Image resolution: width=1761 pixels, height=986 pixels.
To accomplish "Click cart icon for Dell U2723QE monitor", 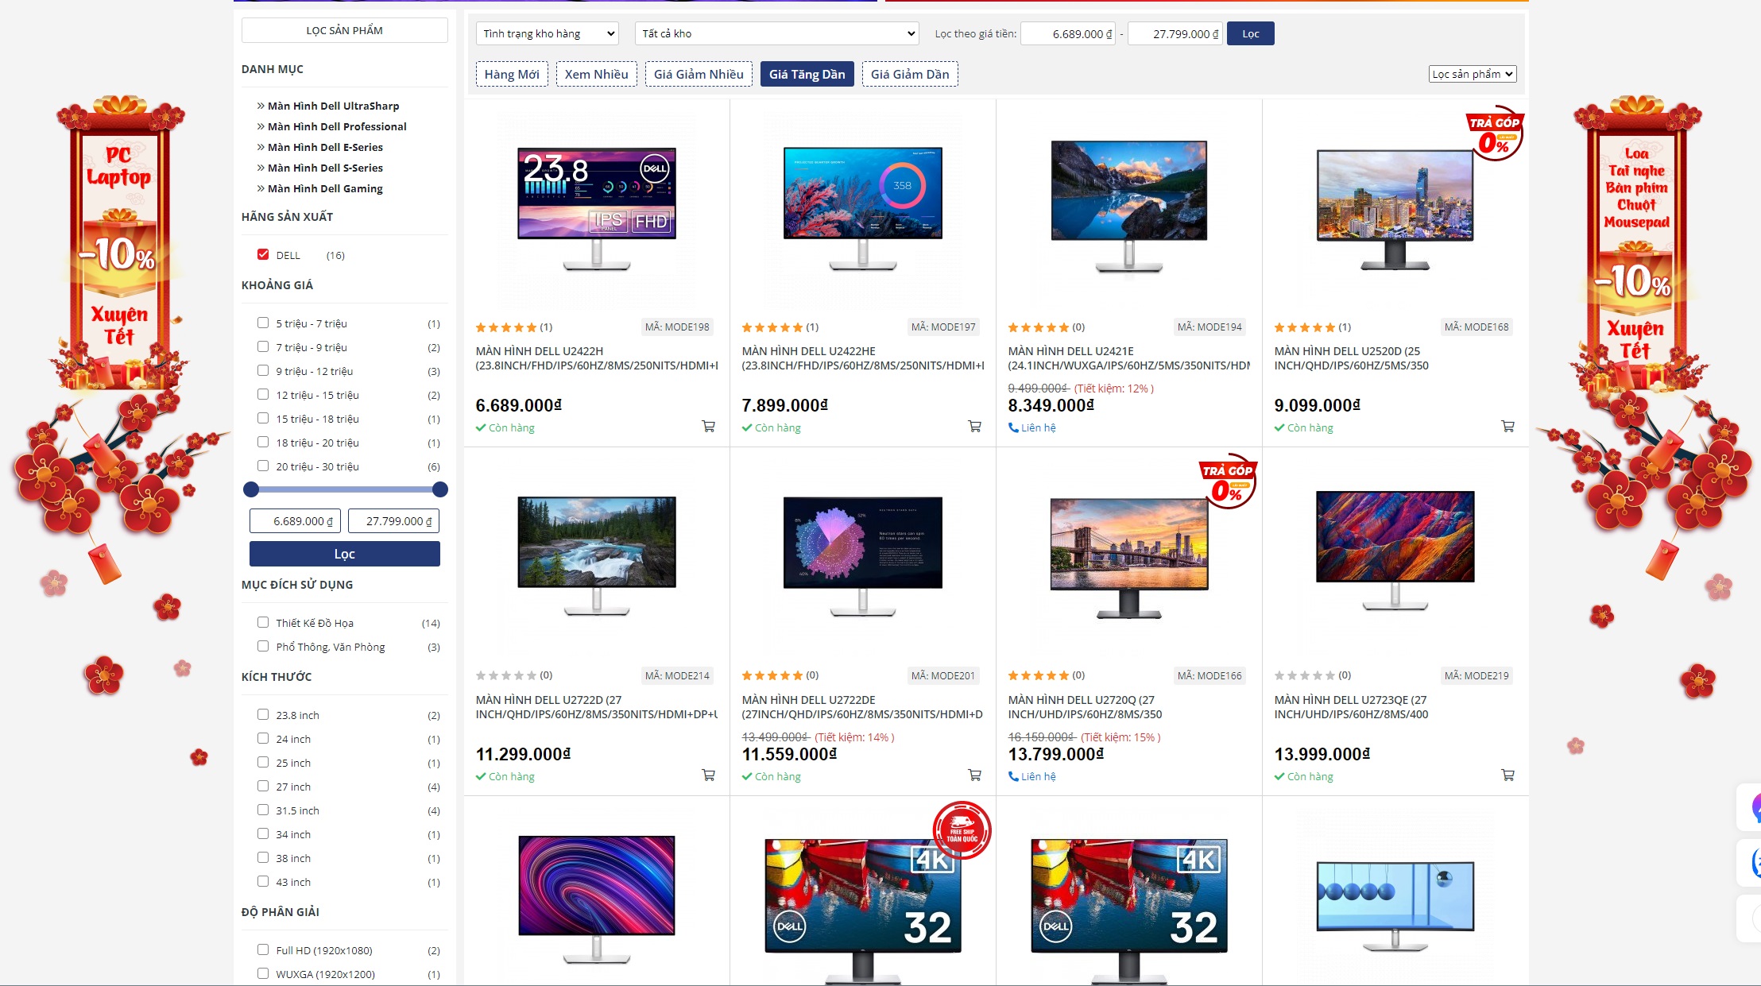I will pos(1507,775).
